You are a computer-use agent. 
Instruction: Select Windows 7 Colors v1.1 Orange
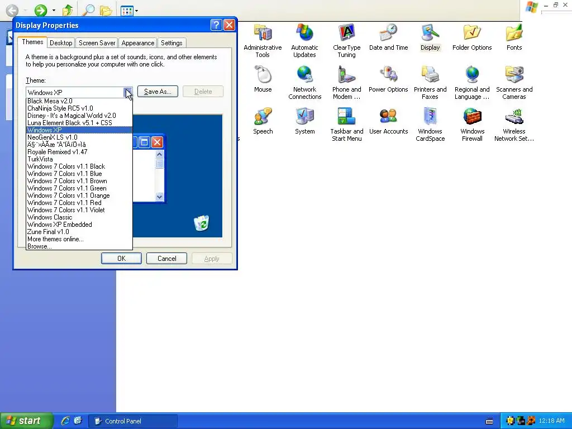coord(79,196)
